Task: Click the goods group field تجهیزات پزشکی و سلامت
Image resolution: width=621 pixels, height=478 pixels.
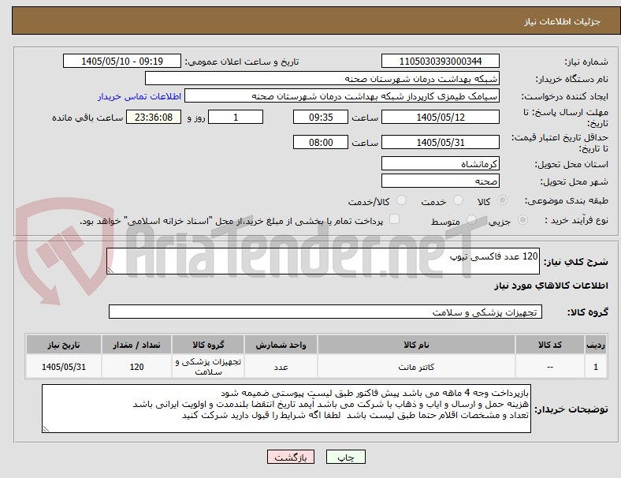Action: [x=325, y=312]
